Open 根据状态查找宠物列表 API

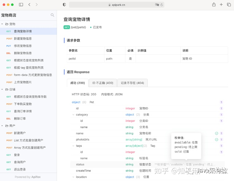28,60
